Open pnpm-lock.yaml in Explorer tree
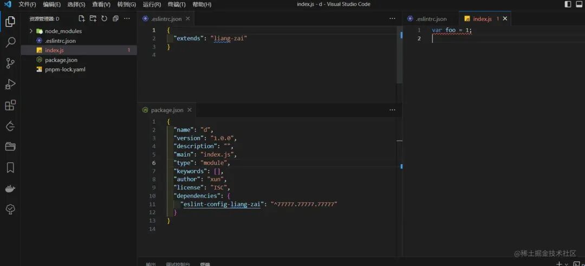The height and width of the screenshot is (266, 585). (66, 69)
